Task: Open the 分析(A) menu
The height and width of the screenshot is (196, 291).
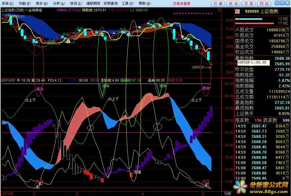Action: click(59, 3)
